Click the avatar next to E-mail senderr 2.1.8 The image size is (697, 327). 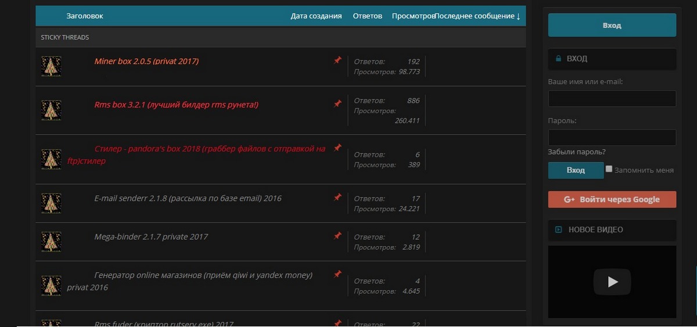(x=51, y=203)
